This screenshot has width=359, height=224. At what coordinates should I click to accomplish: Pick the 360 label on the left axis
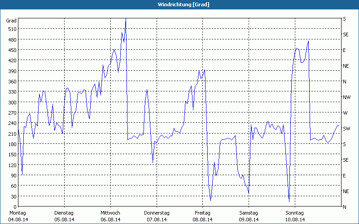[x=13, y=82]
